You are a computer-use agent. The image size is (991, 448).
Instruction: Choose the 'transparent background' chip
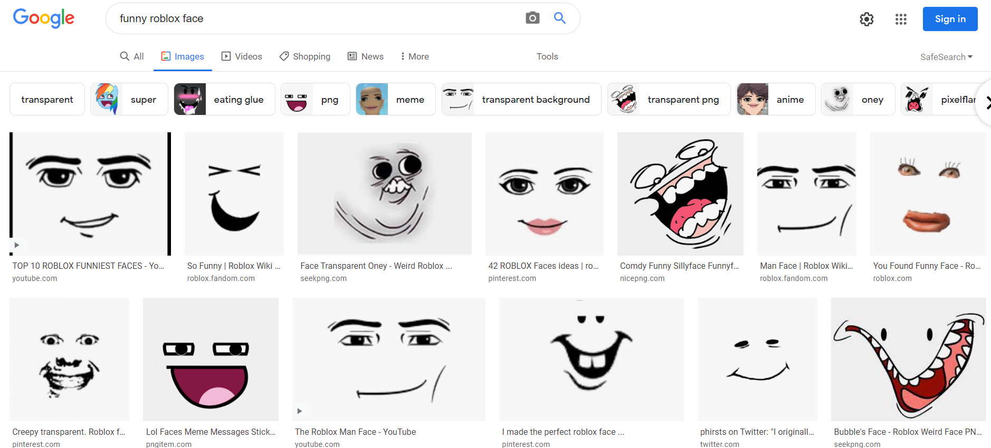(521, 99)
